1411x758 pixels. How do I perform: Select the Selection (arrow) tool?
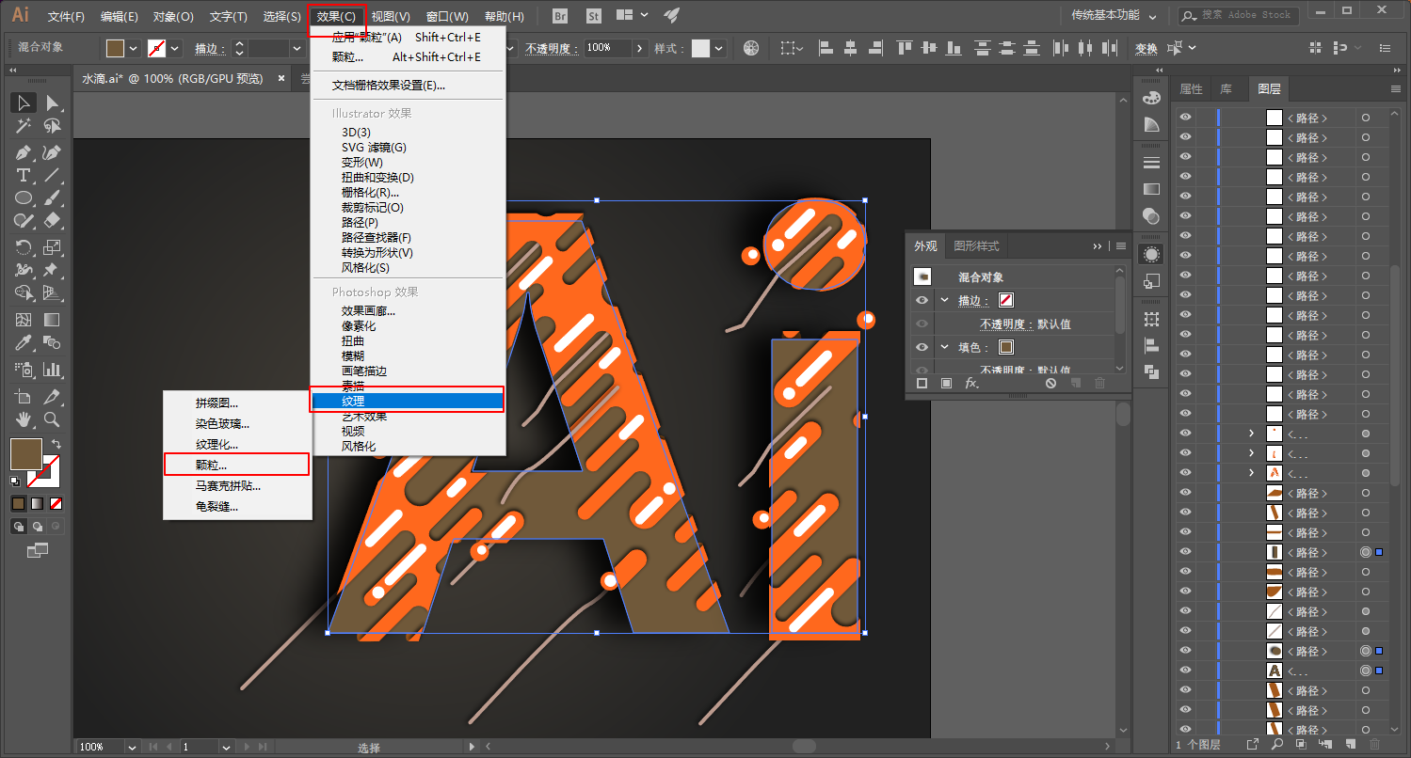[x=24, y=103]
